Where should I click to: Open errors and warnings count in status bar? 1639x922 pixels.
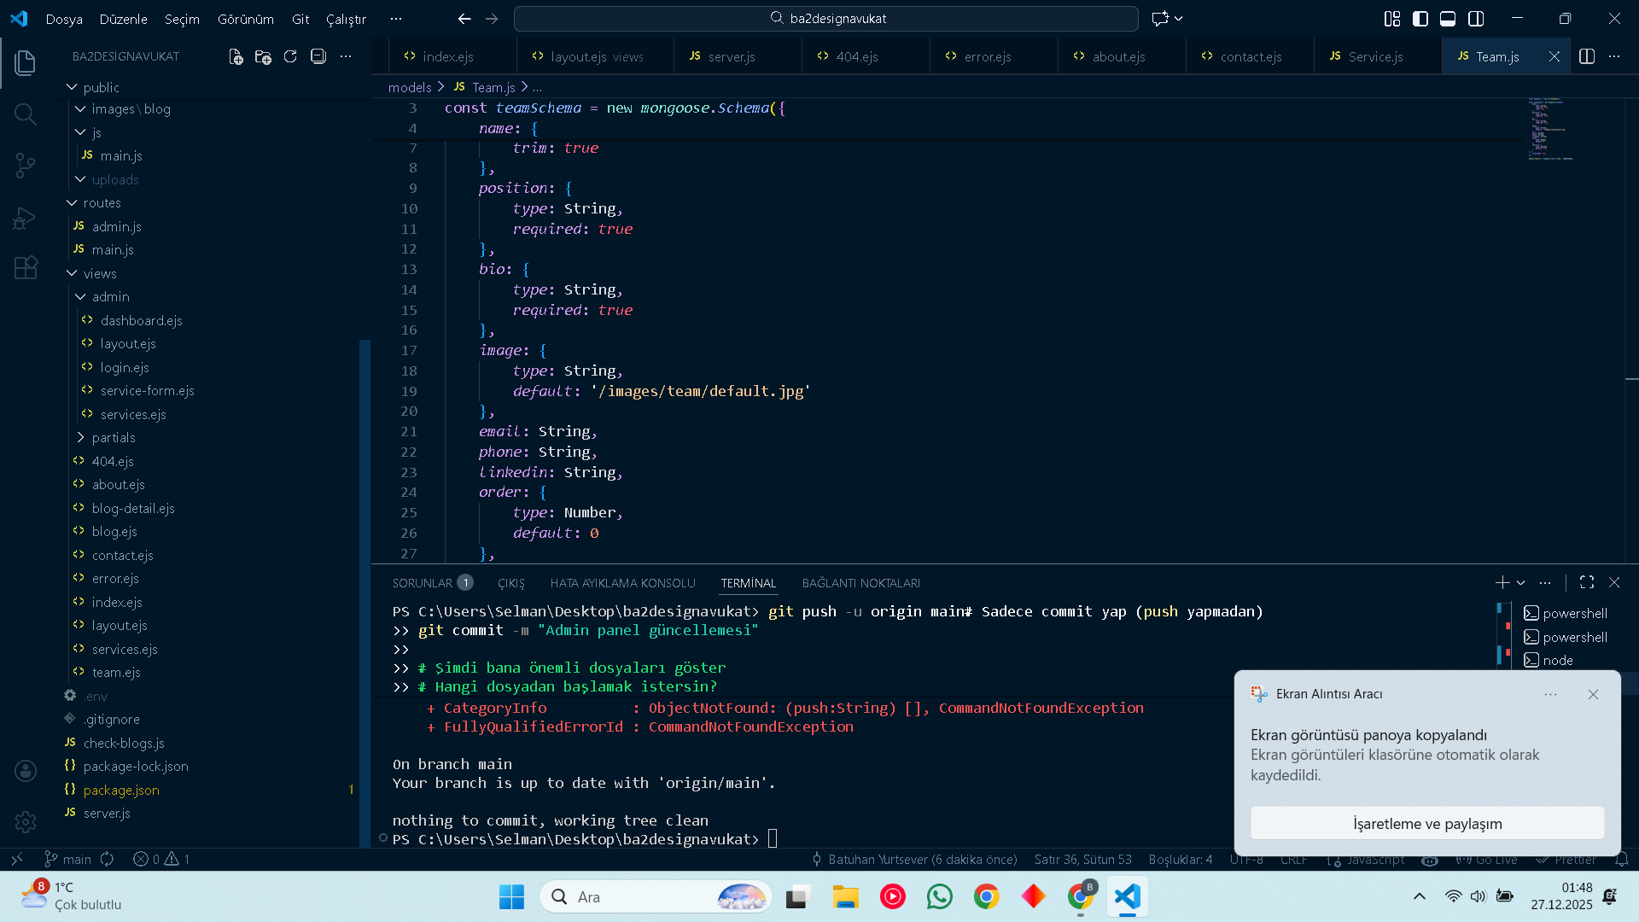tap(161, 859)
